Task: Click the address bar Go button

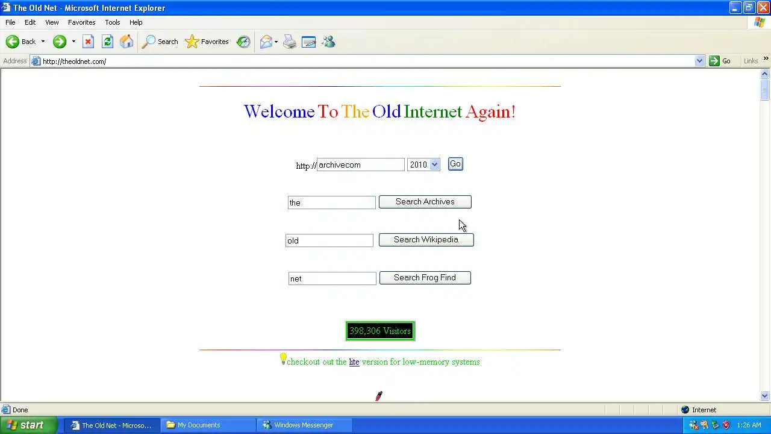Action: click(720, 61)
